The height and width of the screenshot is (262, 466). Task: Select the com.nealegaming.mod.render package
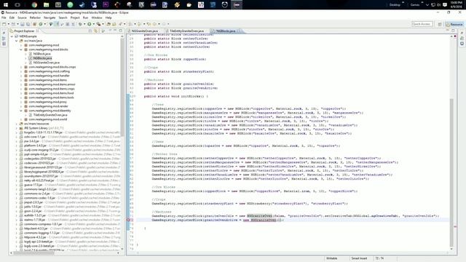pos(48,106)
